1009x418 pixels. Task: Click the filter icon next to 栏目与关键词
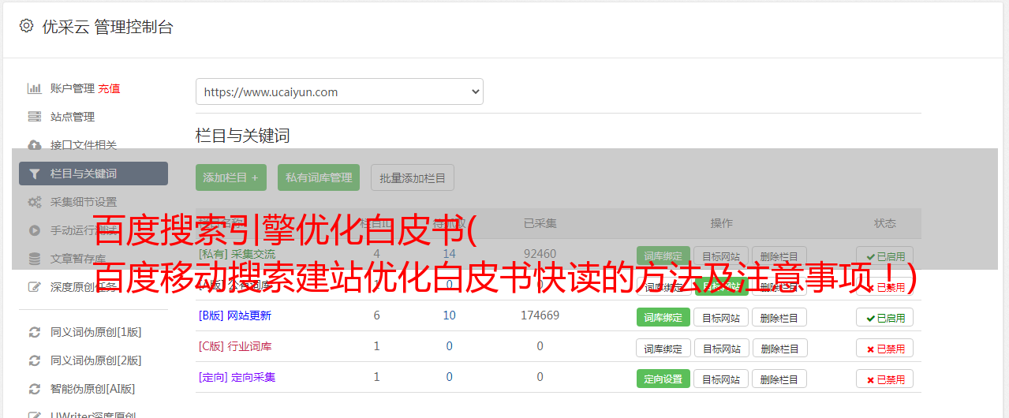click(x=34, y=174)
